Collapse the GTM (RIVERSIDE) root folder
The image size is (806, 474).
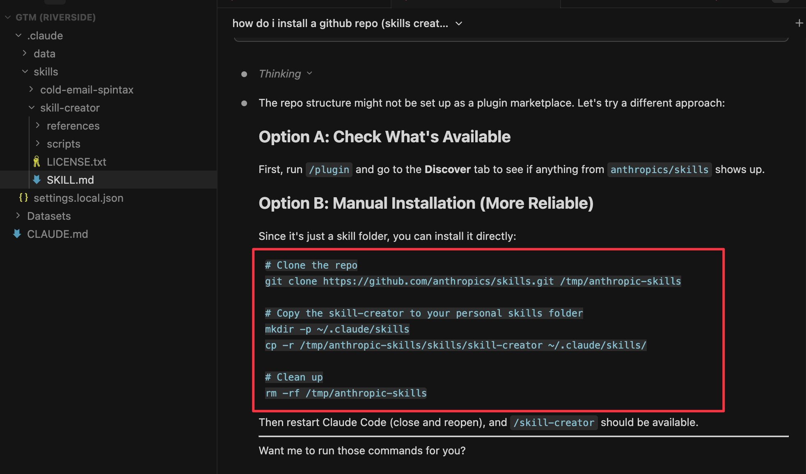8,17
